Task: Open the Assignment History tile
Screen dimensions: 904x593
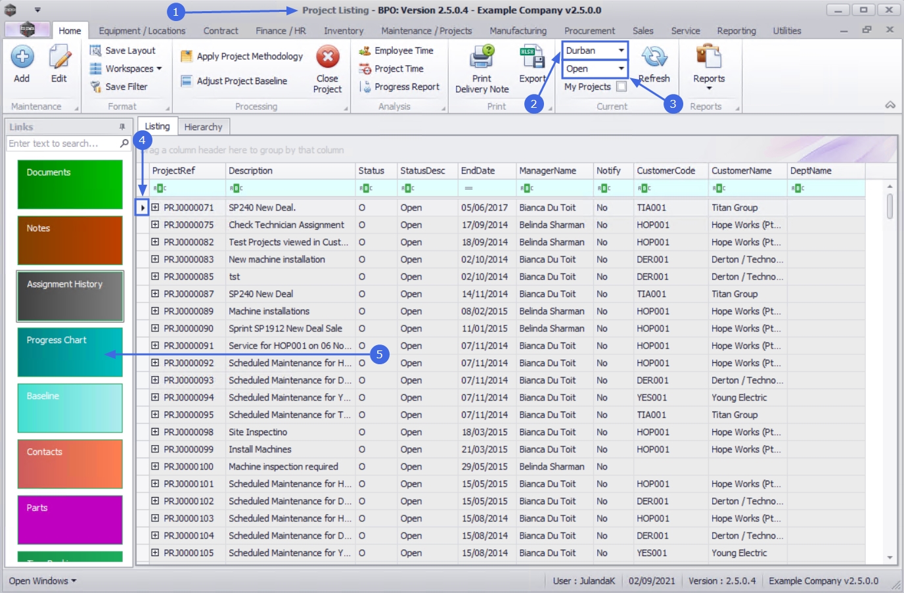Action: pyautogui.click(x=70, y=296)
